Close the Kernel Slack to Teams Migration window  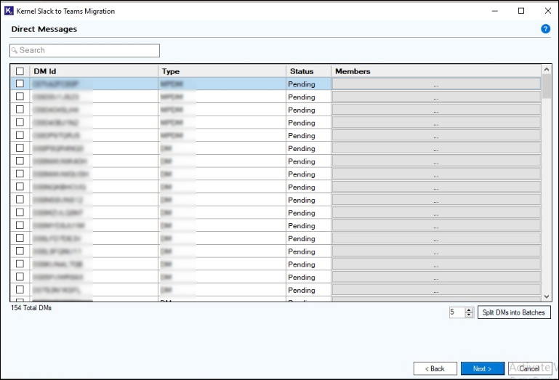[x=548, y=11]
